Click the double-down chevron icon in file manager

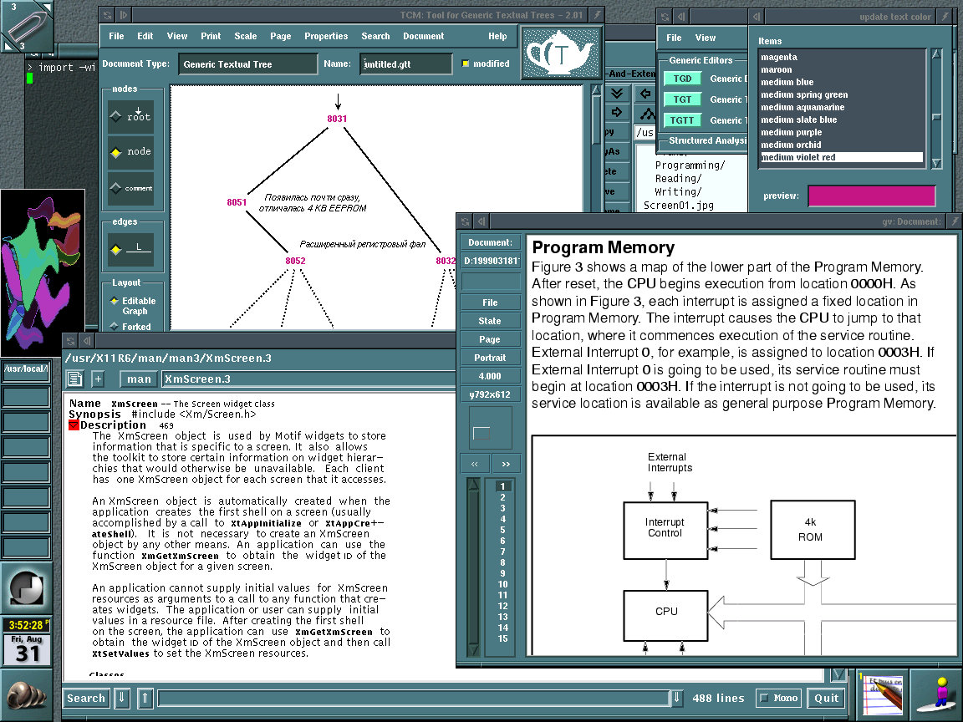coord(617,94)
